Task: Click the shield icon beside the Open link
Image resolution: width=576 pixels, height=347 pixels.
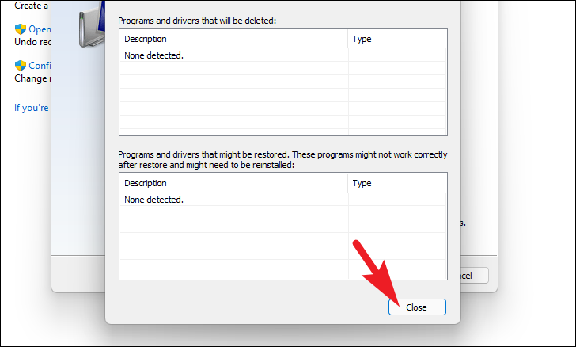Action: click(21, 29)
